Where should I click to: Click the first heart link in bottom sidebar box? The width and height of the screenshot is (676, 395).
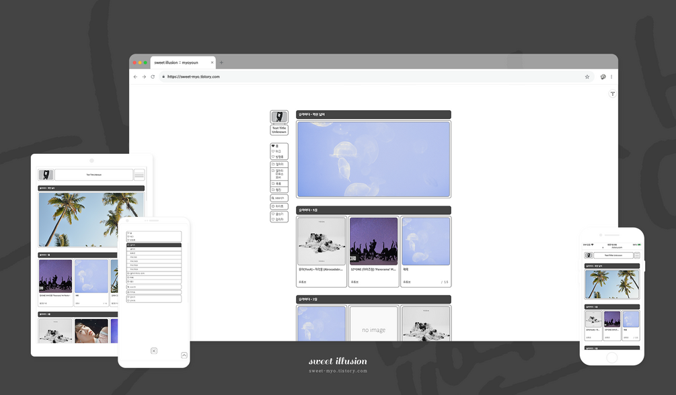[279, 214]
